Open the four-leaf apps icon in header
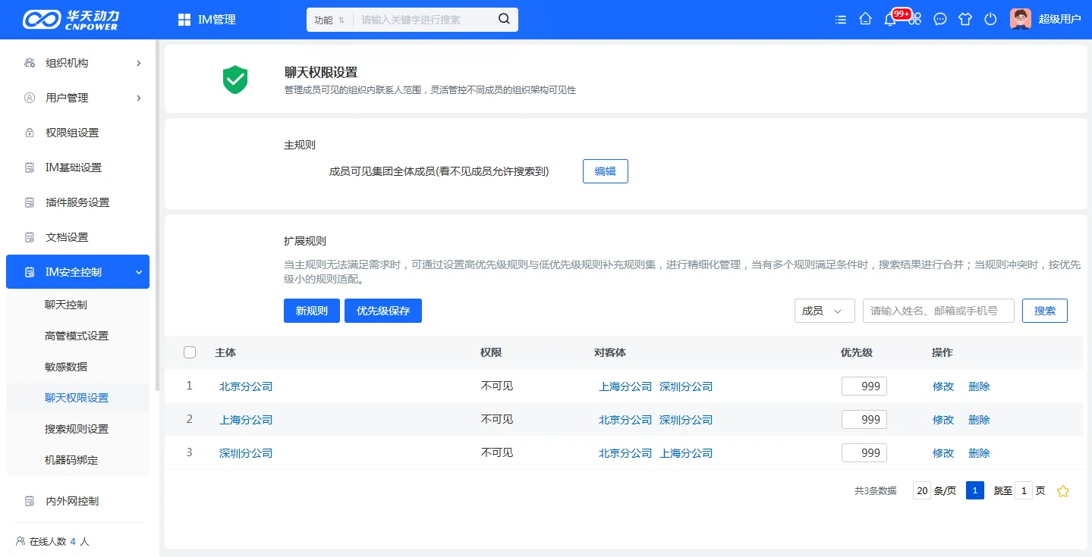The width and height of the screenshot is (1092, 557). tap(915, 20)
